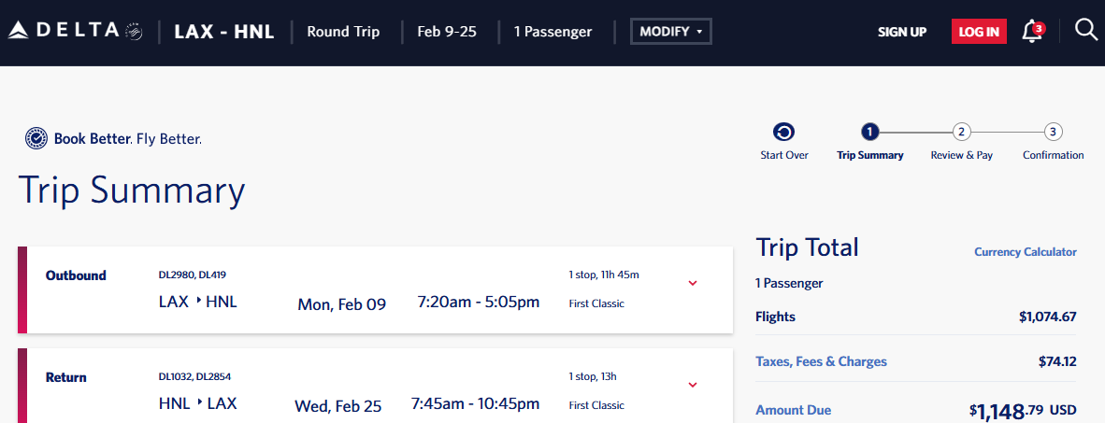This screenshot has height=423, width=1105.
Task: Click the Feb 9-25 dates in header
Action: coord(447,32)
